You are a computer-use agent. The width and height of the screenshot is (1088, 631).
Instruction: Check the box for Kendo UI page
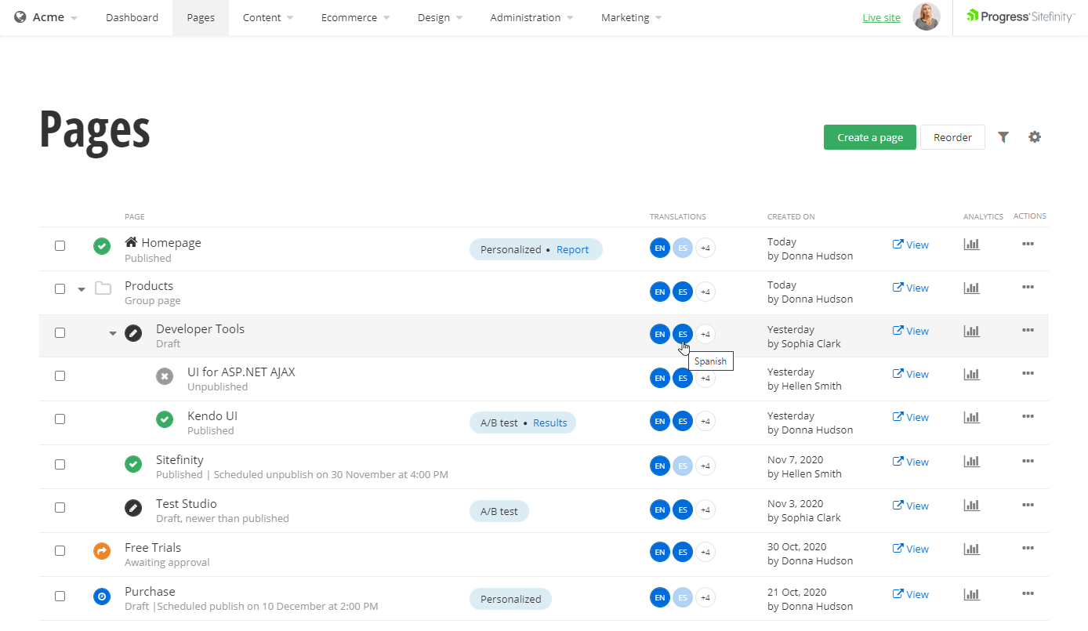[x=60, y=419]
